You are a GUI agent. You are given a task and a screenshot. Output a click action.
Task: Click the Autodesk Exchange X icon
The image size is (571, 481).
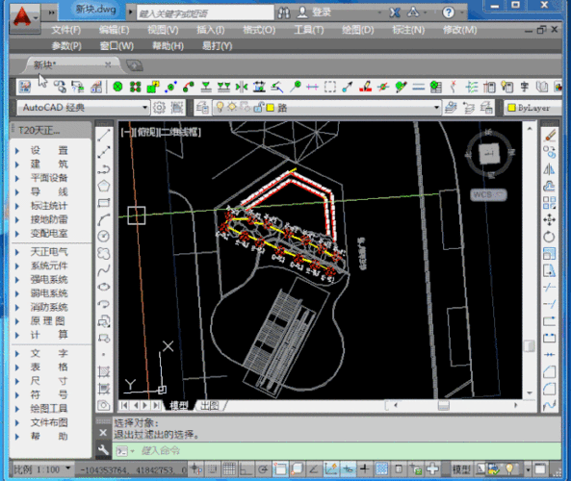(395, 13)
